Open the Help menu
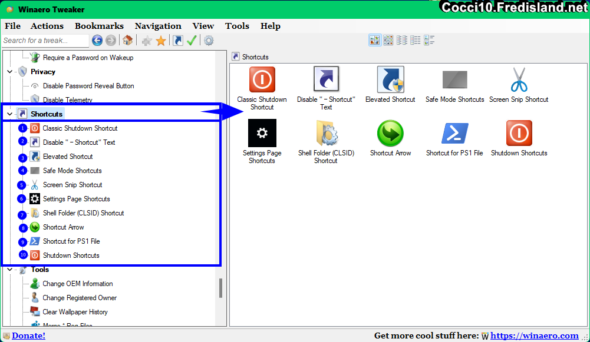The width and height of the screenshot is (590, 342). point(270,26)
